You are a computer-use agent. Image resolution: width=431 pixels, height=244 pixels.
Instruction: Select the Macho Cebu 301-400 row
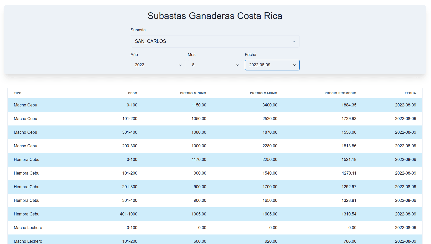215,132
